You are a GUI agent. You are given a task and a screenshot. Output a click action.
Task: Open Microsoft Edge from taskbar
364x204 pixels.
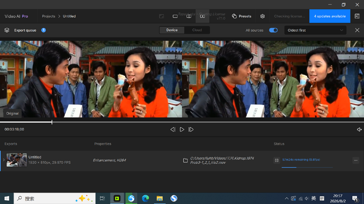tap(145, 199)
